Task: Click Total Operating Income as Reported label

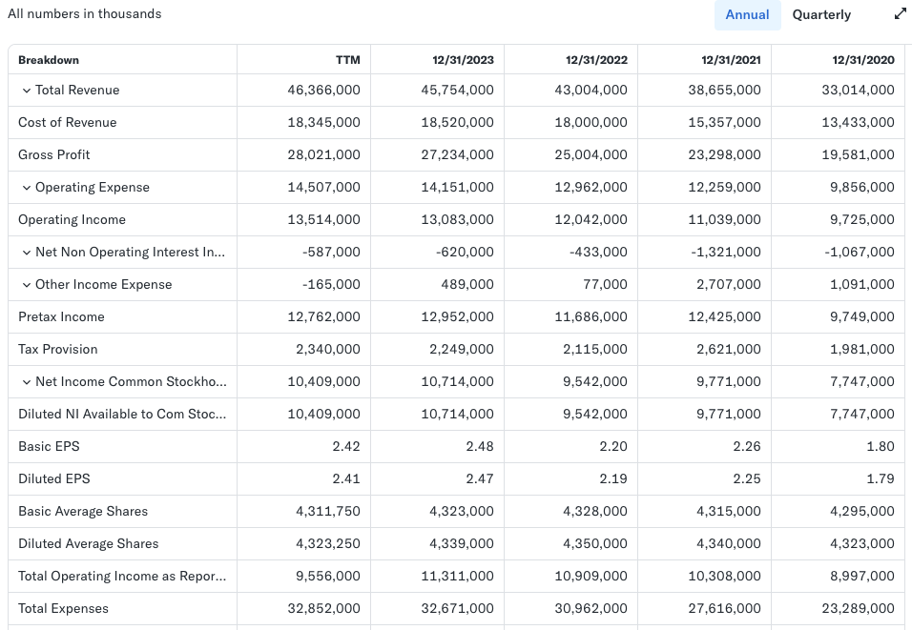Action: (x=122, y=577)
